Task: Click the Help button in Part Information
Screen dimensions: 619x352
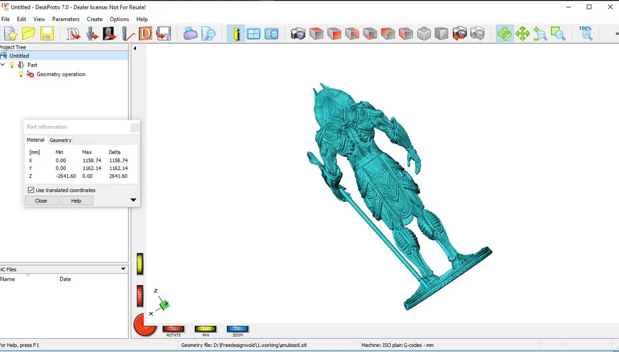Action: click(x=76, y=201)
